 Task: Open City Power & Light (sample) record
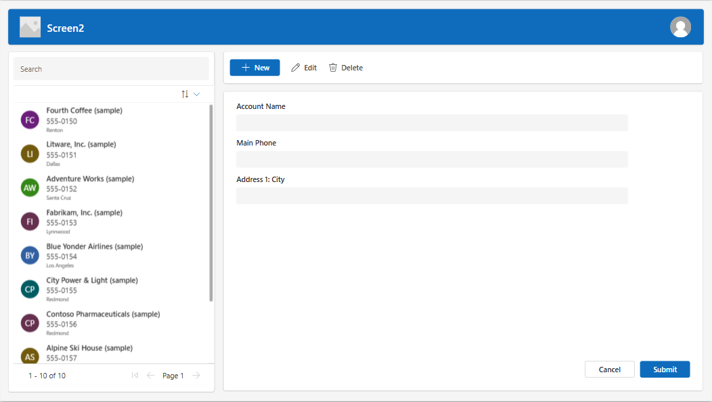(x=92, y=280)
